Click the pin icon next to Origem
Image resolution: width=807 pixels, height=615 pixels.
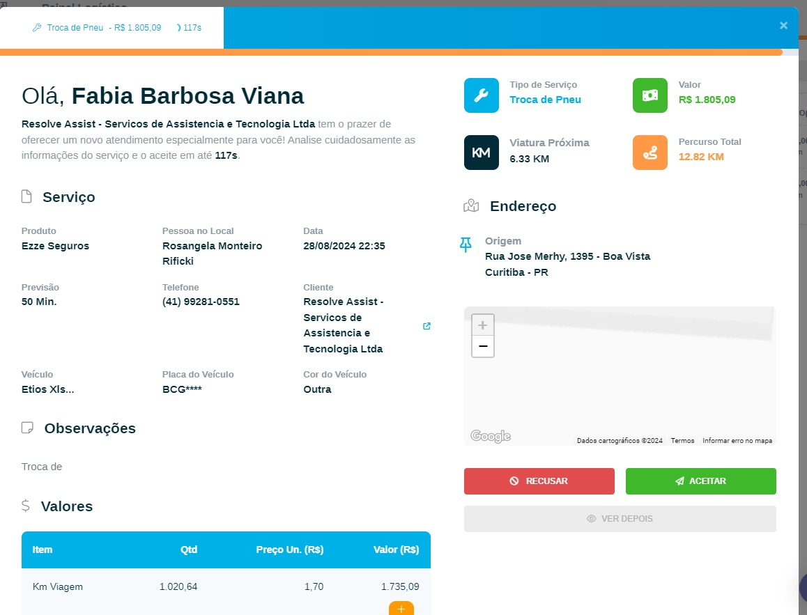466,244
